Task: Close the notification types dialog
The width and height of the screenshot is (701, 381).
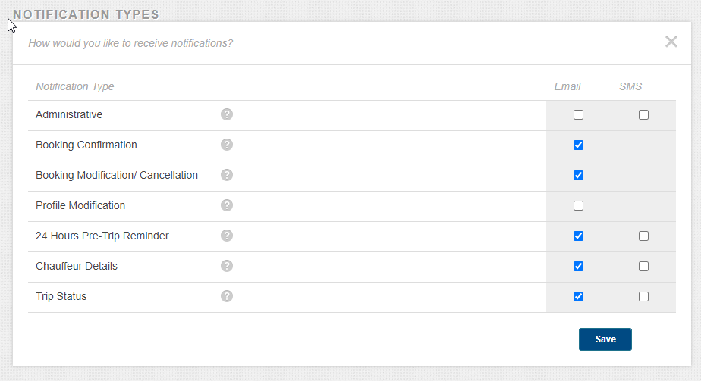Action: point(671,42)
